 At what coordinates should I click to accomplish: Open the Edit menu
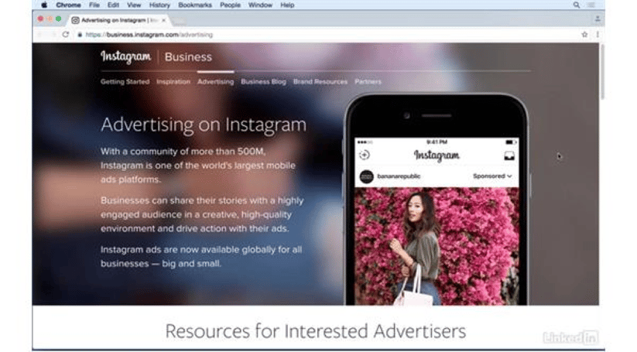113,5
